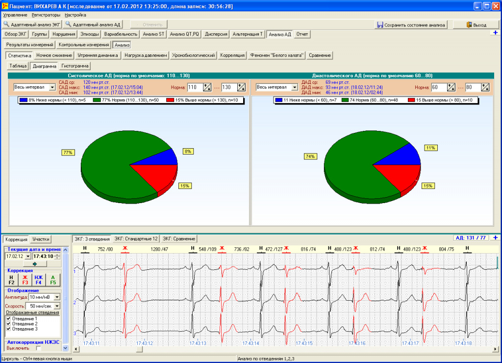Open the Ночное снижение analysis tab
The image size is (502, 363).
[x=54, y=55]
